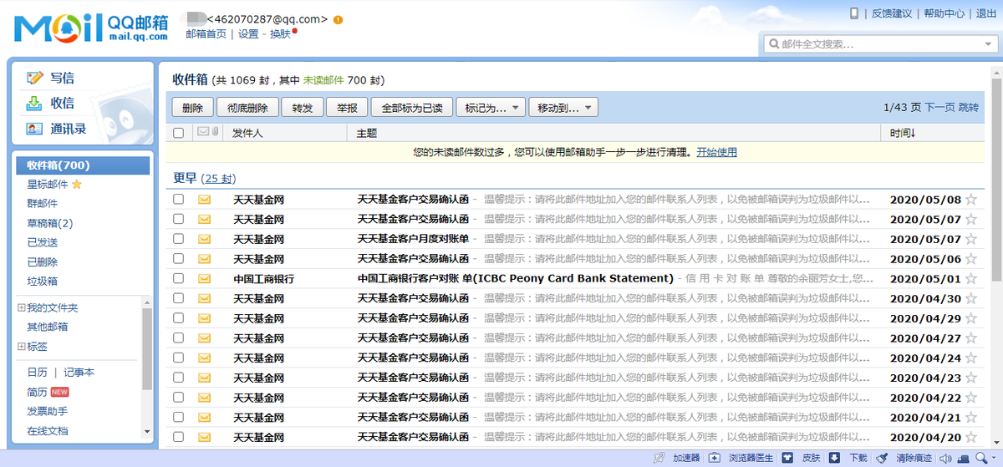Screen dimensions: 1003x467
Task: Click the 全部标为已读 button
Action: [x=410, y=108]
